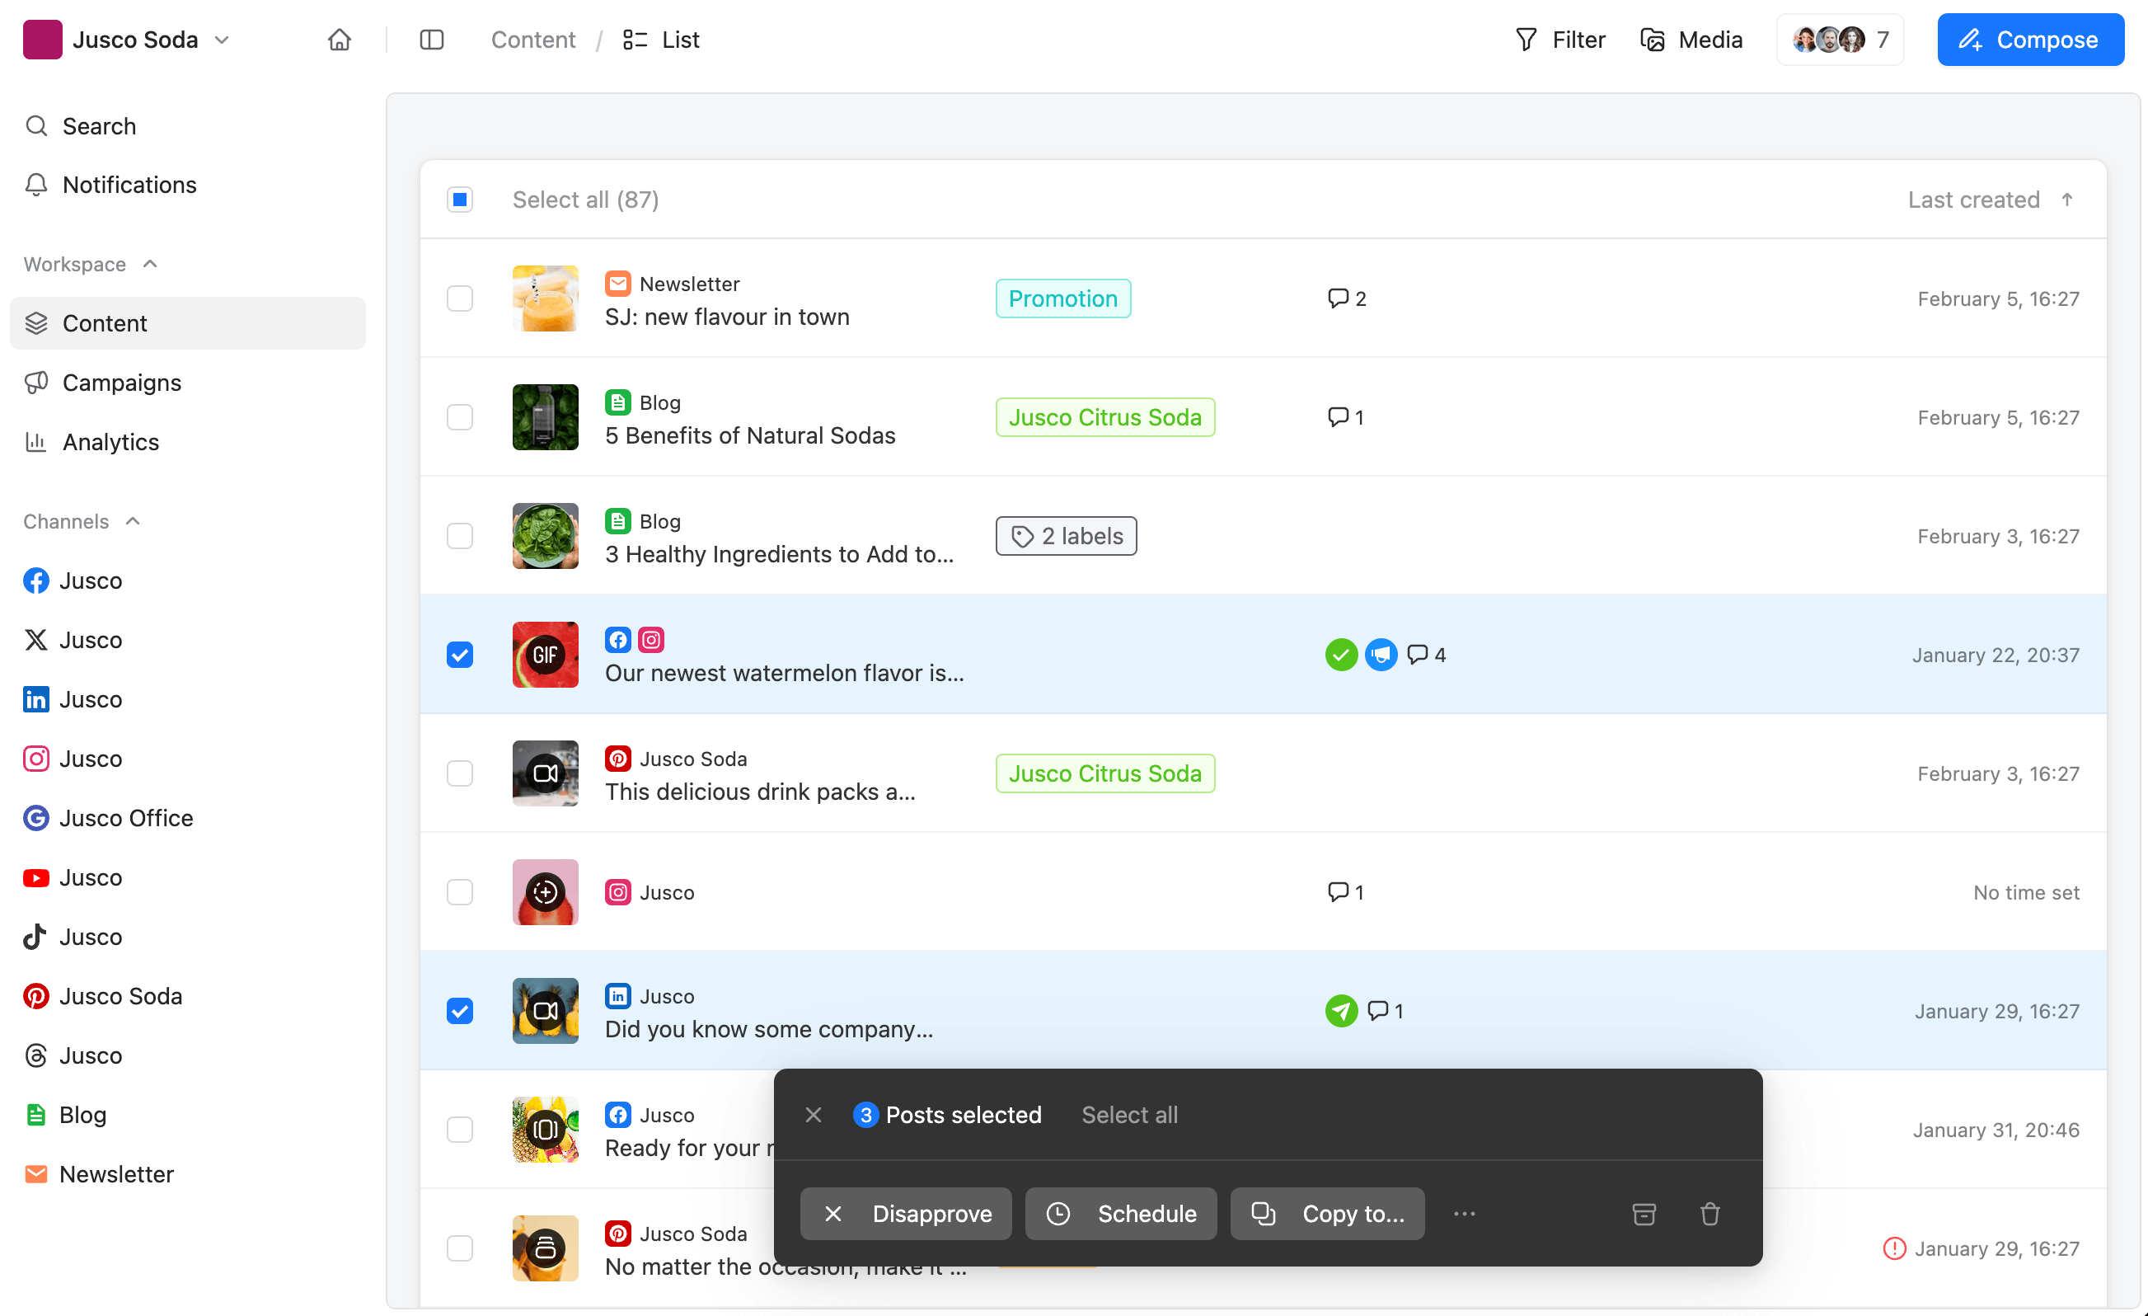
Task: Click the Compose button
Action: coord(2030,40)
